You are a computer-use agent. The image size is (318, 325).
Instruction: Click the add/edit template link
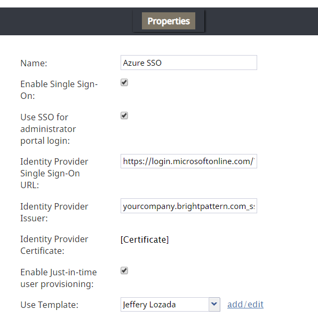coord(245,304)
